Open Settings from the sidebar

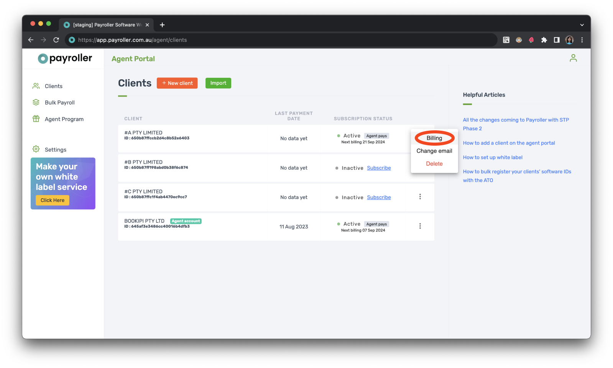(x=55, y=150)
